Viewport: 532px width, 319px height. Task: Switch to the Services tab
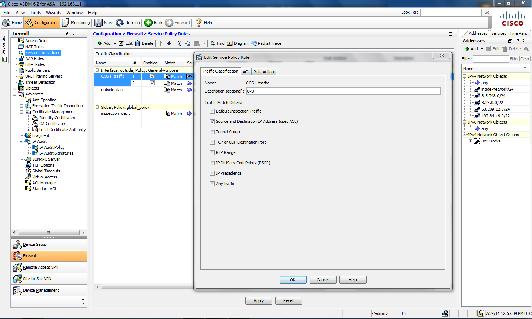point(499,33)
